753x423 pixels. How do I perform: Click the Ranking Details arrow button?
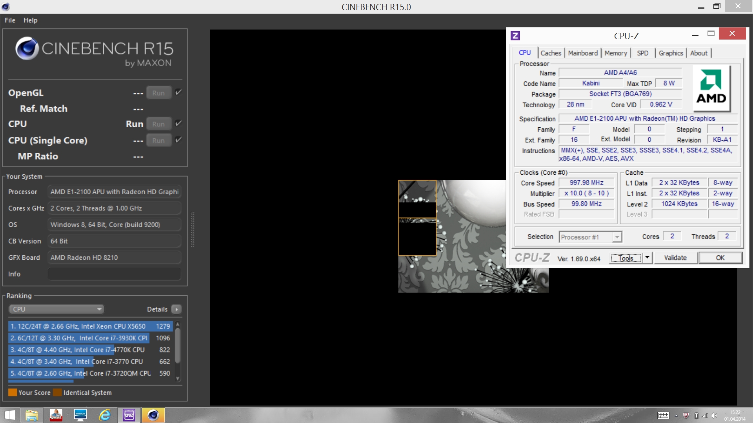[x=176, y=309]
